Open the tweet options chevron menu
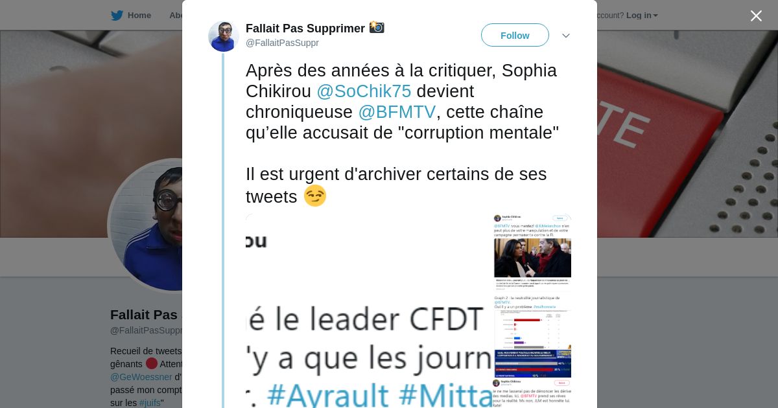 565,36
